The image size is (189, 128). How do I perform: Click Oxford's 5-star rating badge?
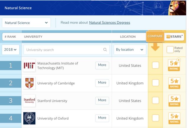[x=174, y=118]
